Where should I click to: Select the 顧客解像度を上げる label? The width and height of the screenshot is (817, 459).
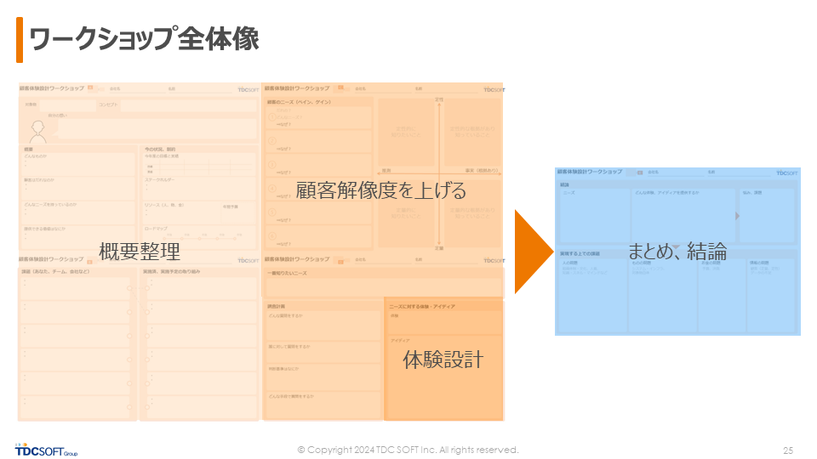pos(380,189)
